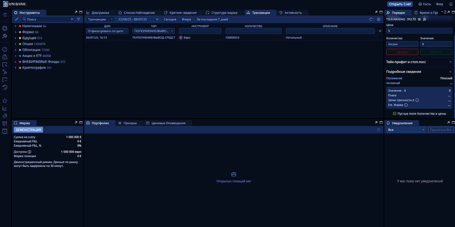
Task: Switch to the Диаграмма tab
Action: point(98,13)
